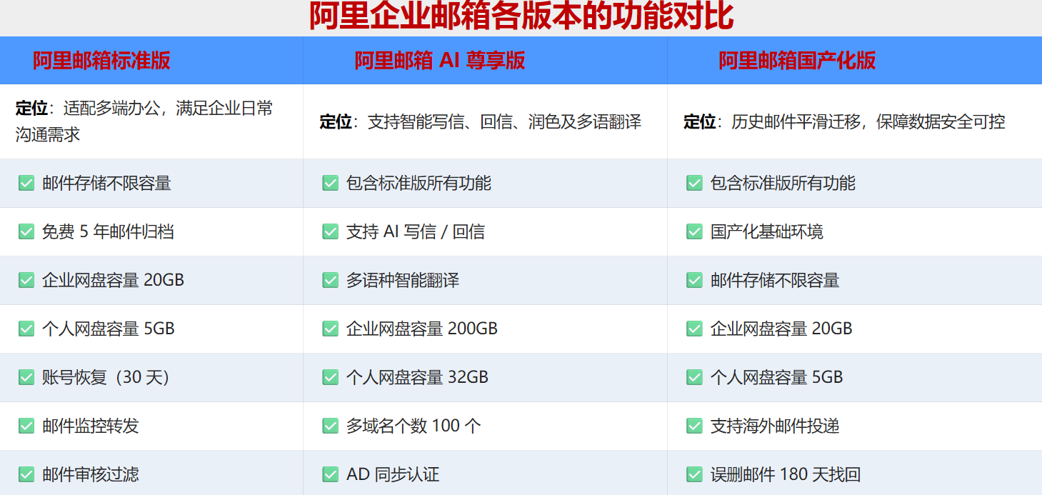The width and height of the screenshot is (1042, 495).
Task: Click the checkmark icon beside AD 同步认证
Action: (x=330, y=474)
